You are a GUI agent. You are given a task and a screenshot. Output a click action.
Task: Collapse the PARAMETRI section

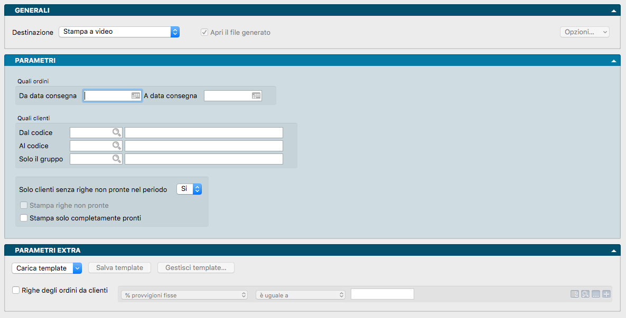pyautogui.click(x=613, y=61)
